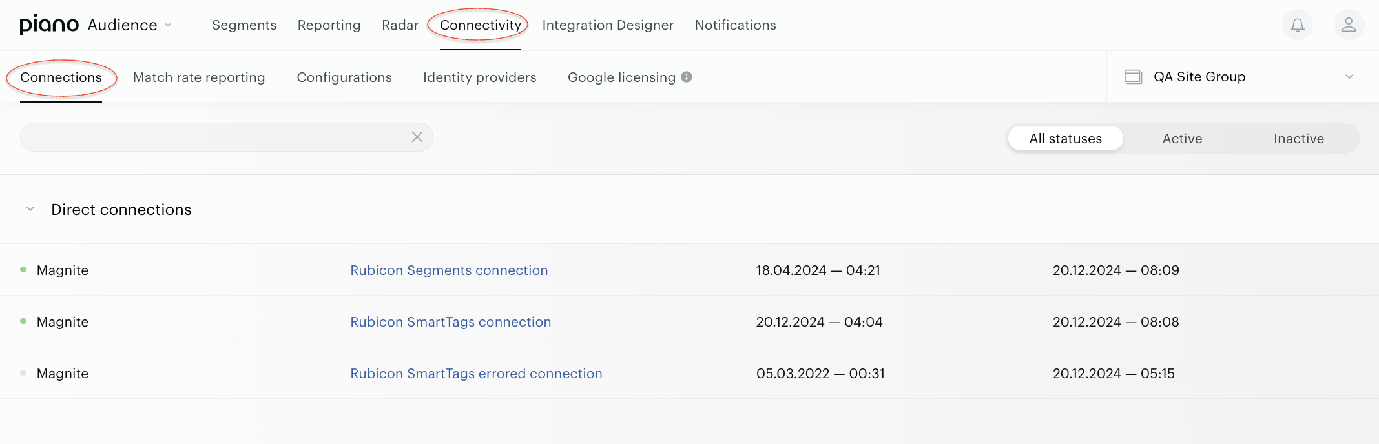Click green status dot of Rubicon Segments row
Viewport: 1379px width, 444px height.
pos(23,270)
